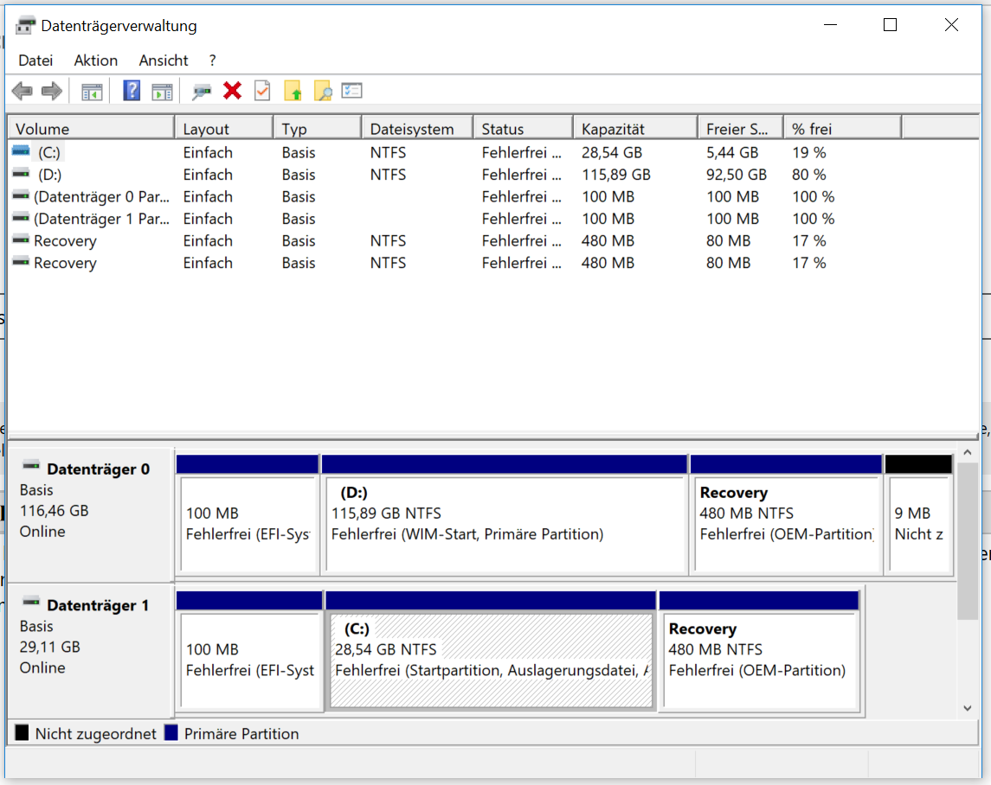991x785 pixels.
Task: Click the yellow folder with green arrow icon
Action: pos(293,91)
